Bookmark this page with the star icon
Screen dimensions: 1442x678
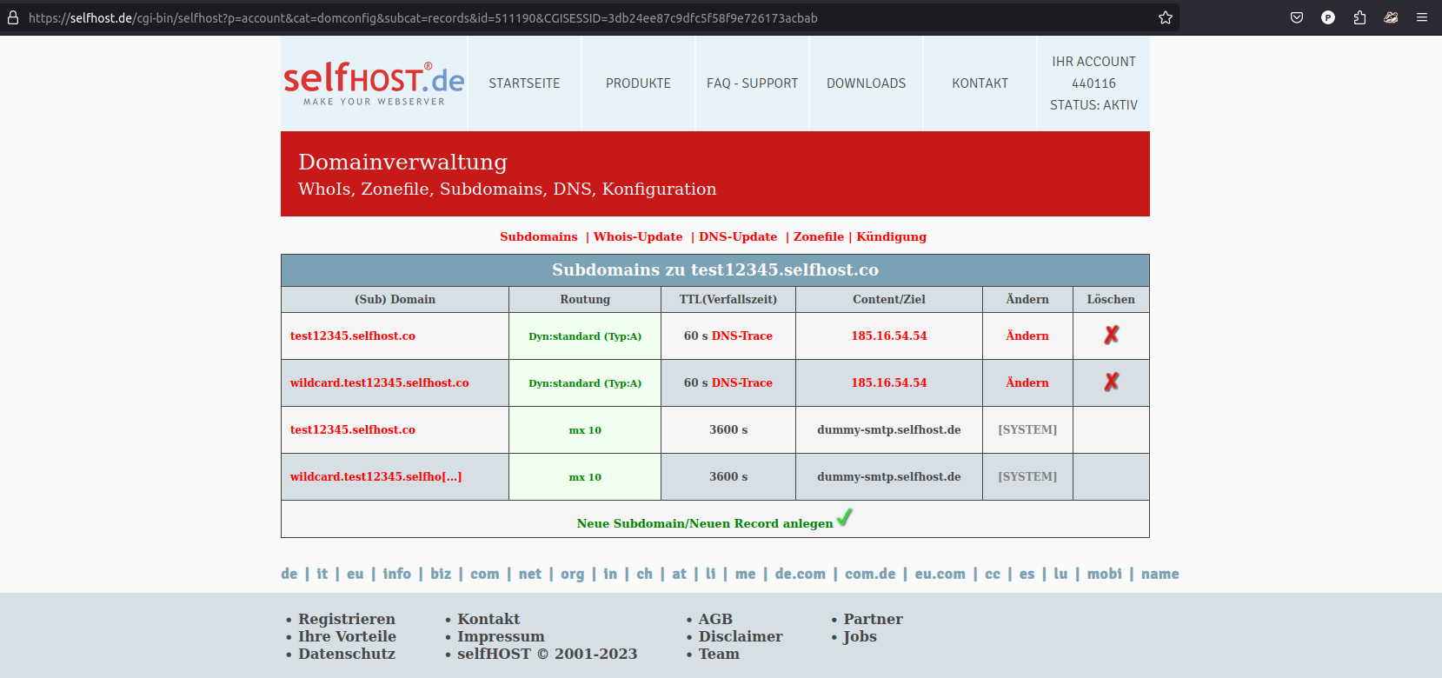pyautogui.click(x=1166, y=17)
